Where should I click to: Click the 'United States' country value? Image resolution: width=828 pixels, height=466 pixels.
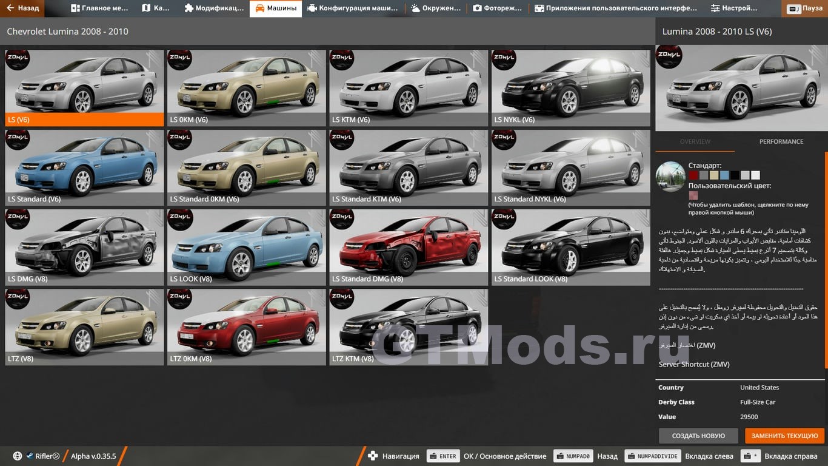[x=760, y=388]
